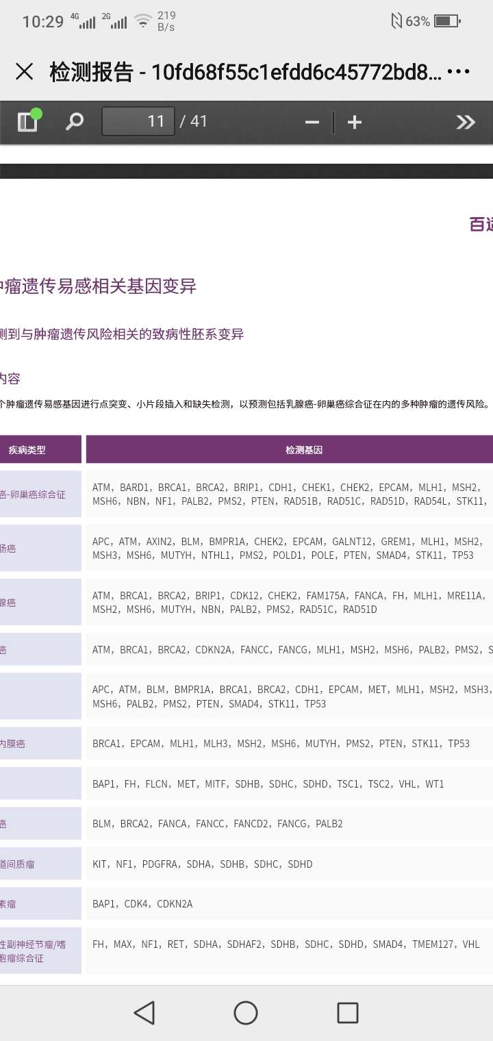Tap the Android home circle button
The image size is (493, 1041).
(x=246, y=1012)
